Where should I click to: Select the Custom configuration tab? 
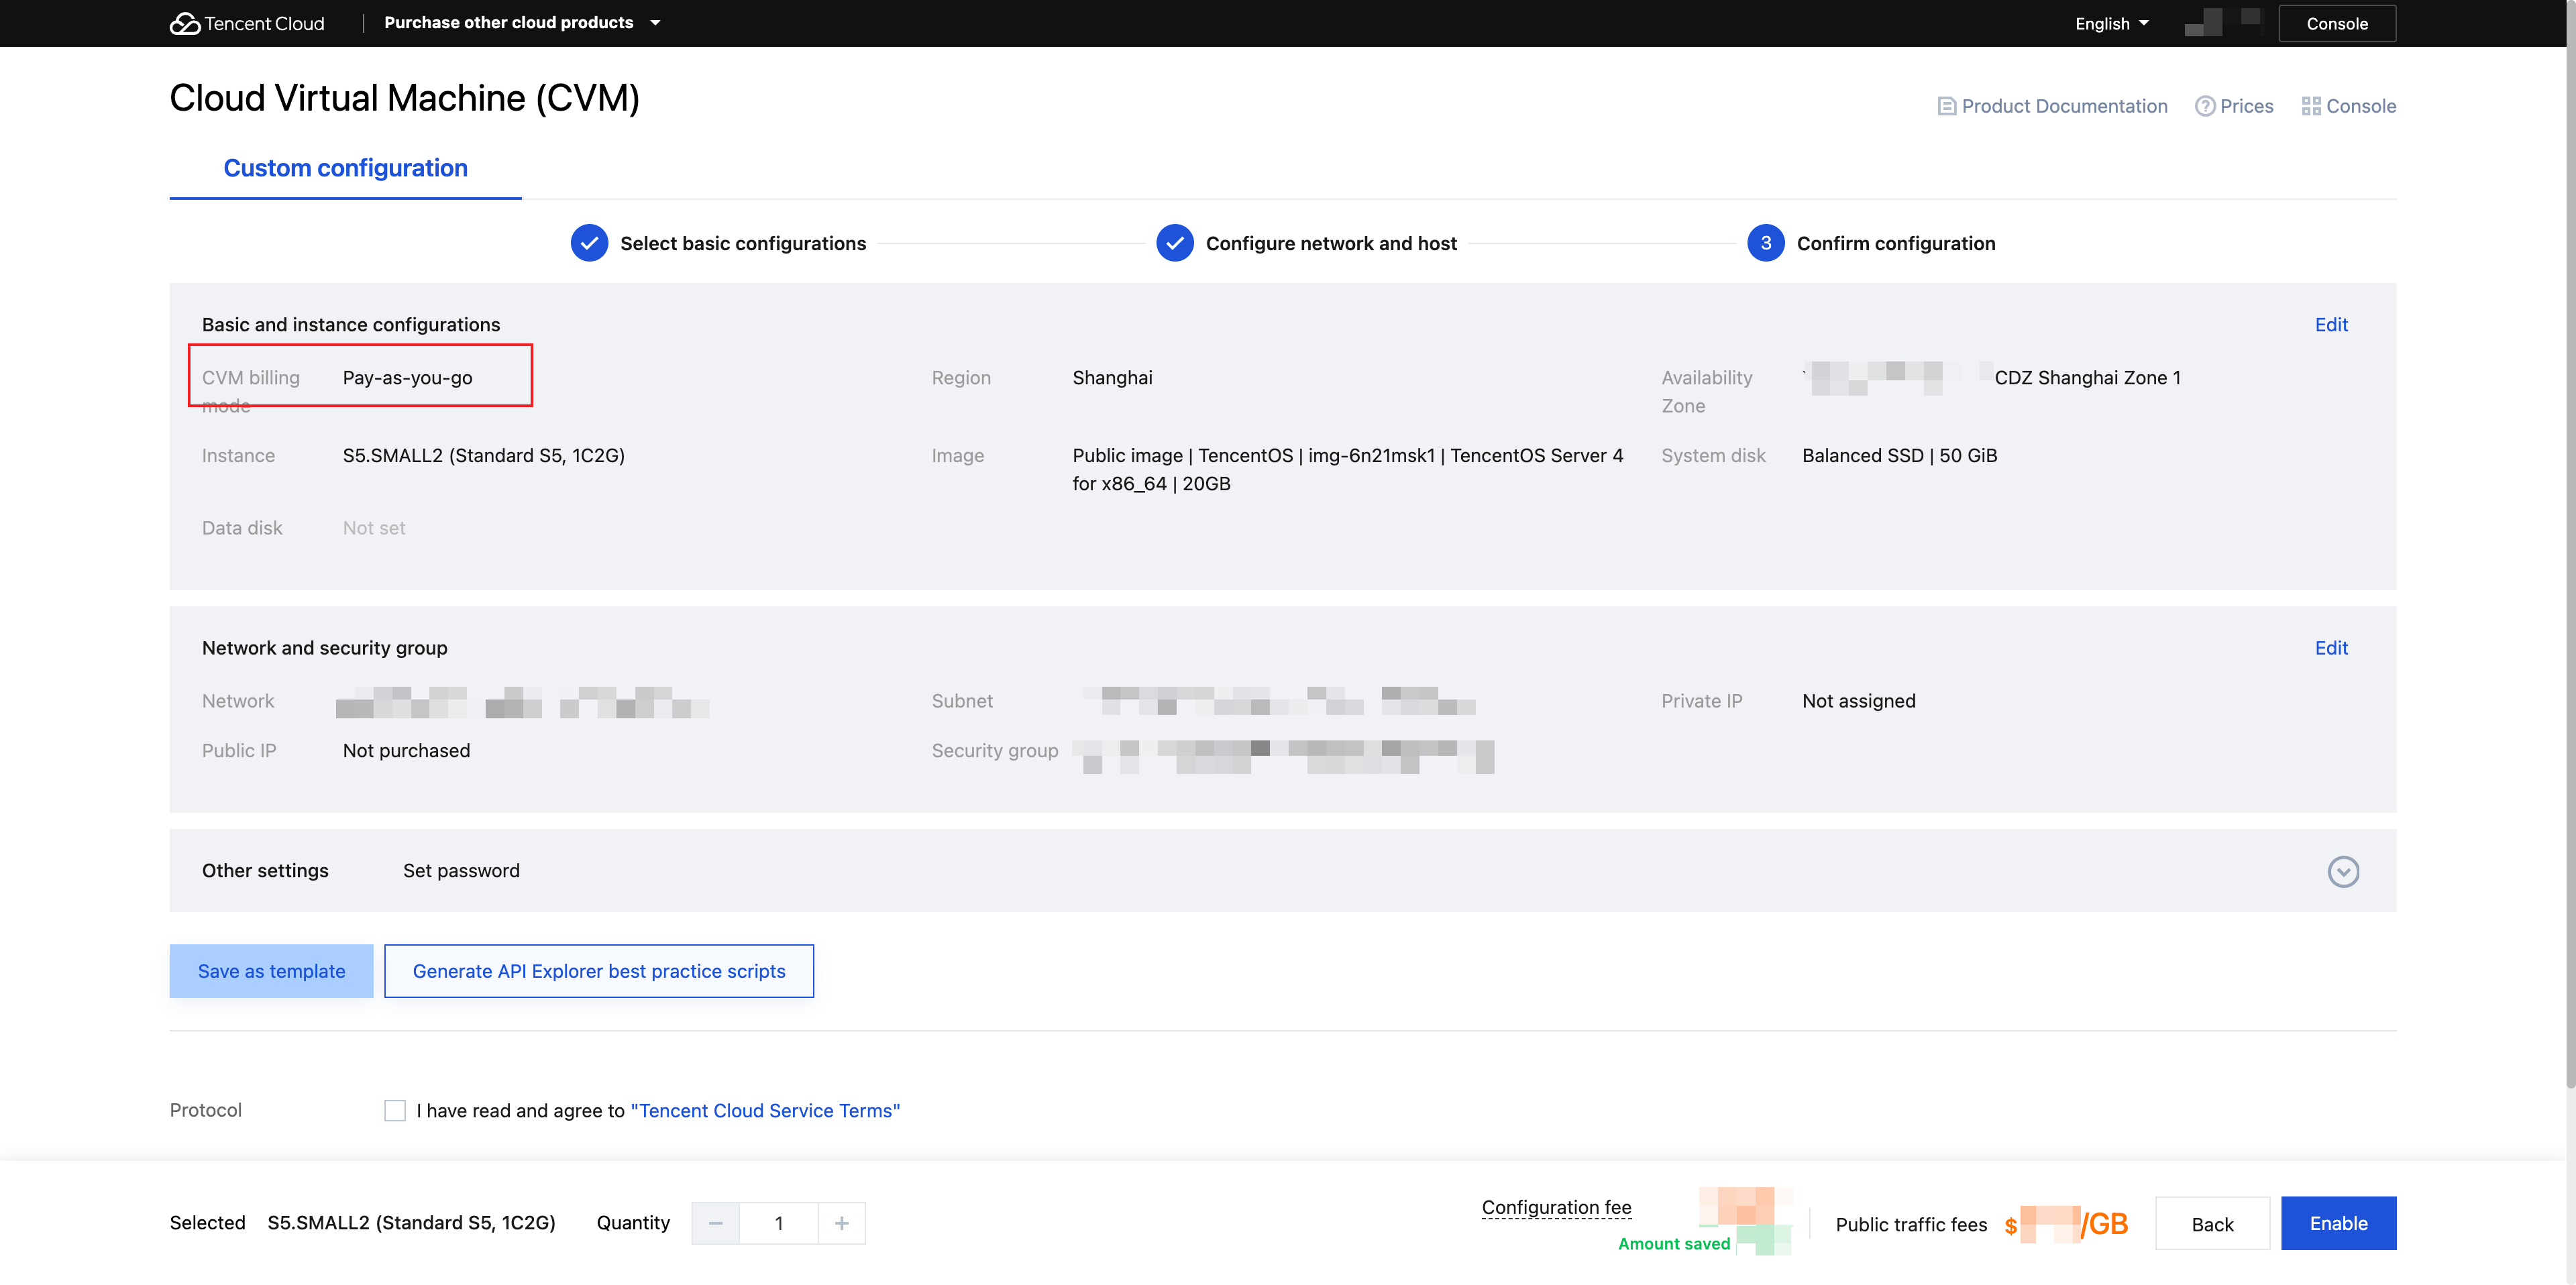[x=345, y=168]
